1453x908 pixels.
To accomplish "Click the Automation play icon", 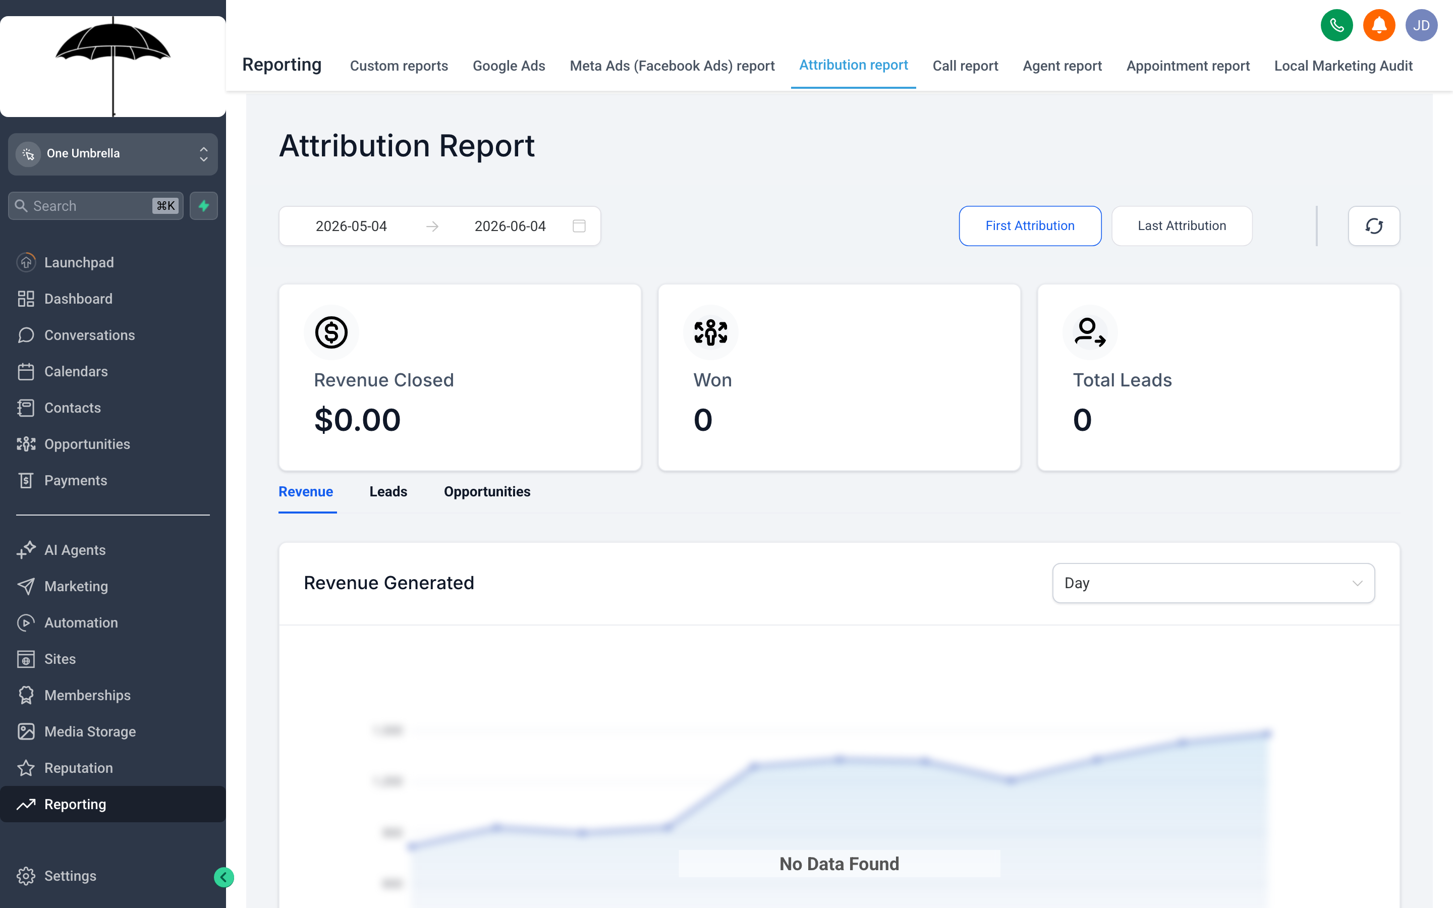I will pos(26,623).
